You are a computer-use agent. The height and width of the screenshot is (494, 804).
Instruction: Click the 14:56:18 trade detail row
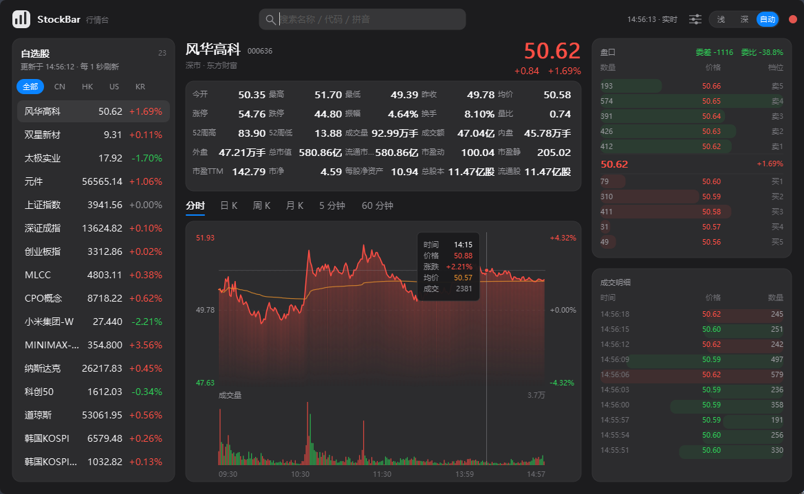click(692, 314)
